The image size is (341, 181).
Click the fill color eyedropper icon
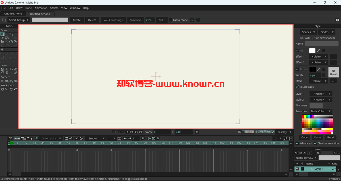pos(319,50)
